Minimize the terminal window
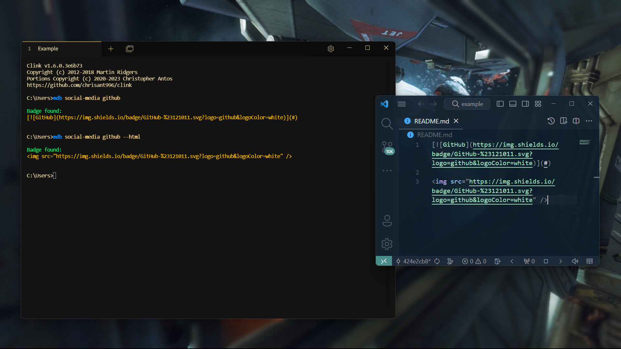 coord(349,48)
